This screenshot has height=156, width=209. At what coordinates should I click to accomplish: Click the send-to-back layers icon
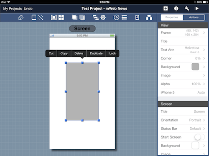(x=82, y=17)
